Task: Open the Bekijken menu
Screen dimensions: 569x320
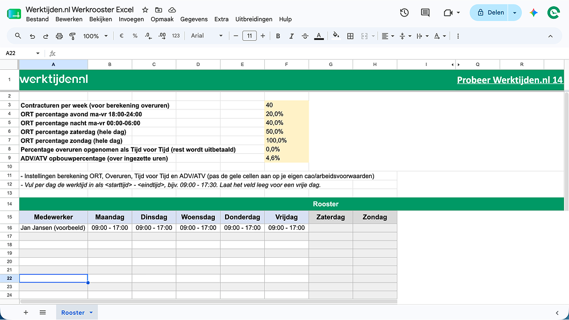Action: pos(101,19)
